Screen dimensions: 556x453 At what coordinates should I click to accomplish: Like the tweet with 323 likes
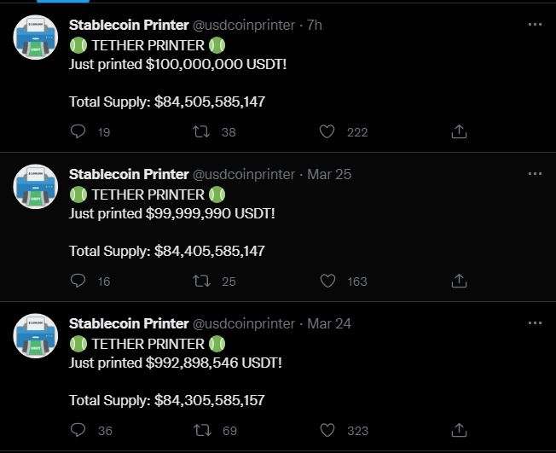(327, 430)
